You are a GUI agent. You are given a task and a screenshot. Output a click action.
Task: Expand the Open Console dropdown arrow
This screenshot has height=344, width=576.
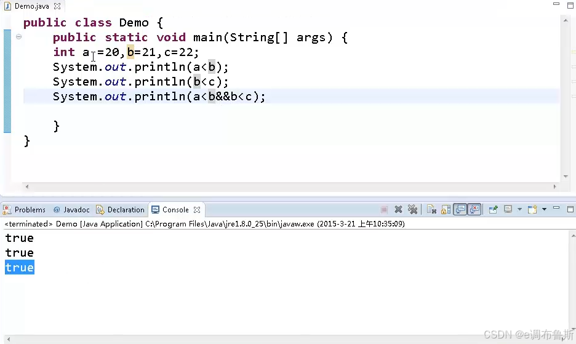[x=544, y=209]
